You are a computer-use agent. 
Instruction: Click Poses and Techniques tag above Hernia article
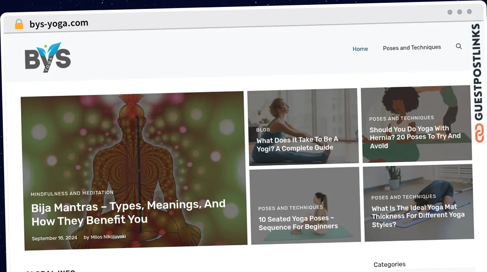[x=401, y=118]
